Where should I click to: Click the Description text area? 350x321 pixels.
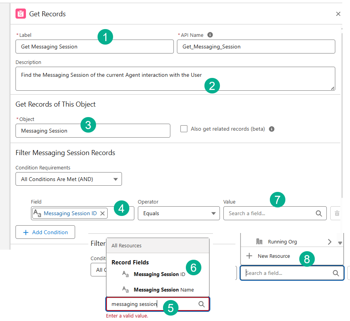175,79
